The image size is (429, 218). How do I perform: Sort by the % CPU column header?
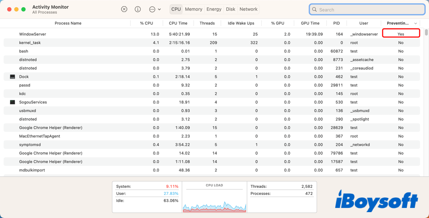pos(147,23)
